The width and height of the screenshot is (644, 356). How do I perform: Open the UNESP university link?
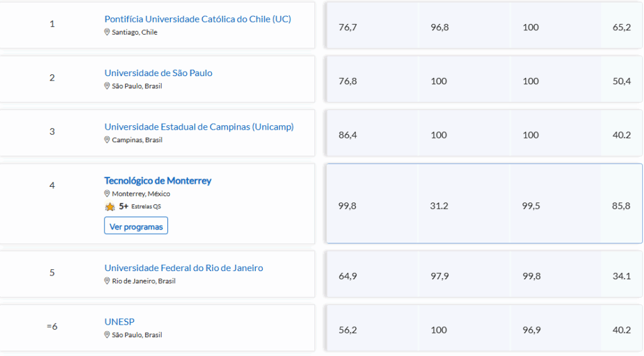(119, 322)
